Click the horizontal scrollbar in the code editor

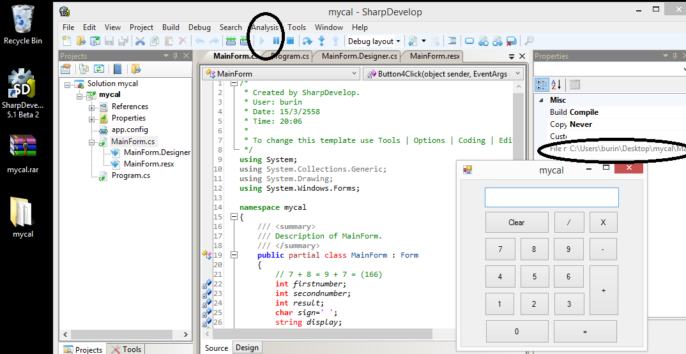(x=319, y=334)
